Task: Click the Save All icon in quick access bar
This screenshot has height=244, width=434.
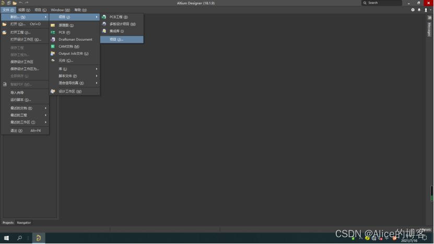Action: pyautogui.click(x=8, y=3)
